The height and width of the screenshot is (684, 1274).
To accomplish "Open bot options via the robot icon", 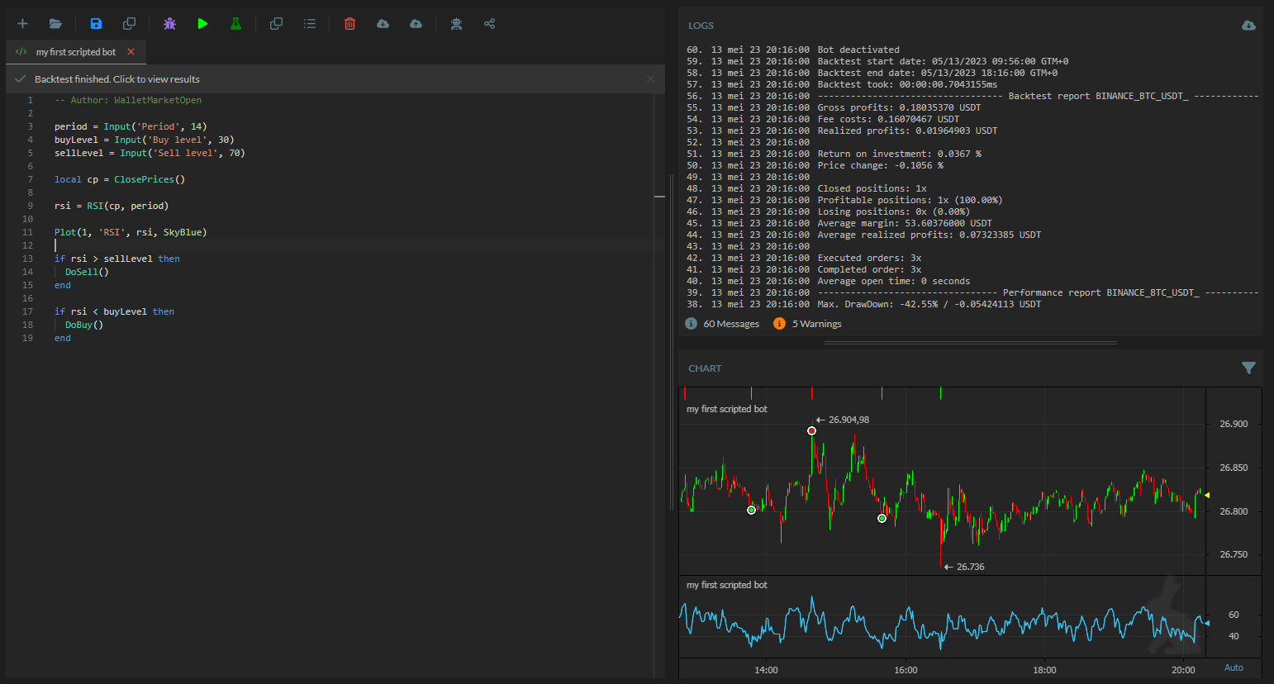I will tap(456, 23).
